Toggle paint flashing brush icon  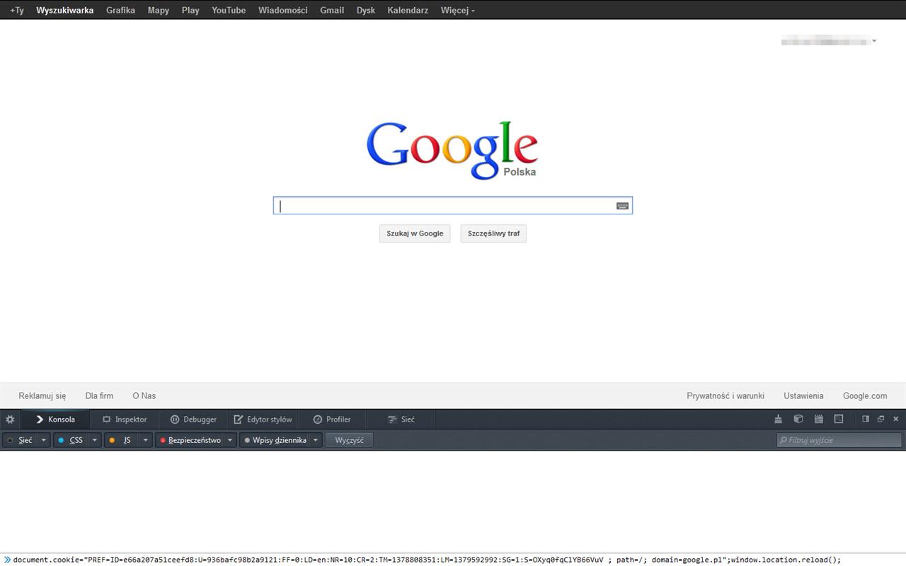[779, 419]
